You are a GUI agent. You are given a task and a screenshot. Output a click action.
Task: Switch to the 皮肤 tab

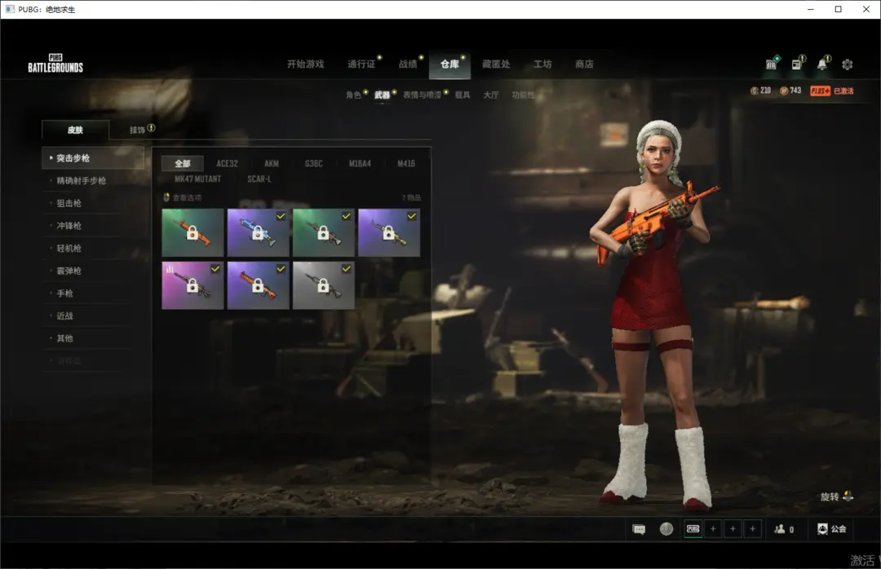click(x=75, y=130)
